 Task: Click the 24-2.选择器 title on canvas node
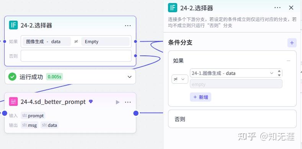pyautogui.click(x=36, y=25)
